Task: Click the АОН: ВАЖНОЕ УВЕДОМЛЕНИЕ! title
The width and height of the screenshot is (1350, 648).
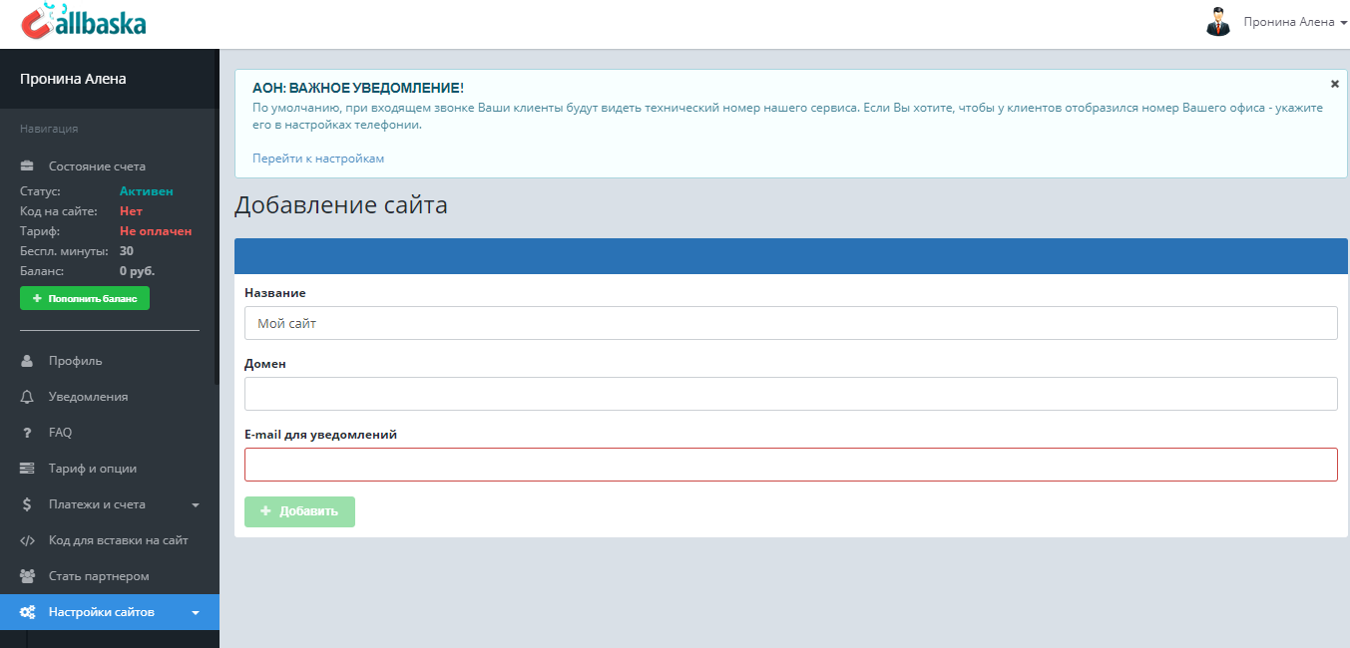Action: point(358,88)
